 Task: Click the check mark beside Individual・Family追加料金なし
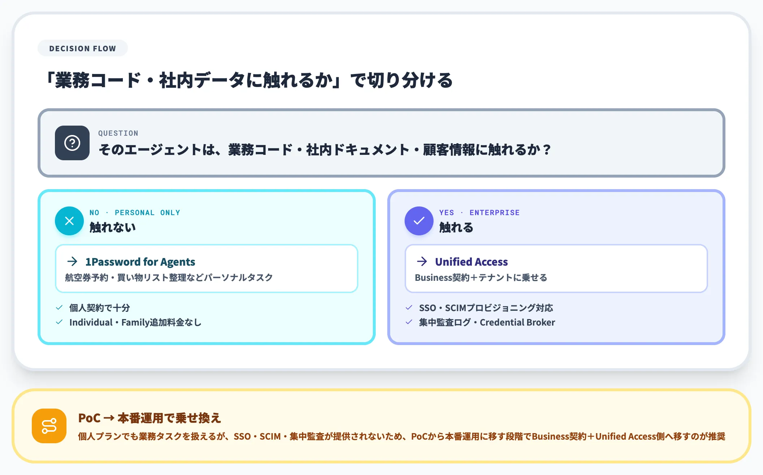[x=59, y=322]
